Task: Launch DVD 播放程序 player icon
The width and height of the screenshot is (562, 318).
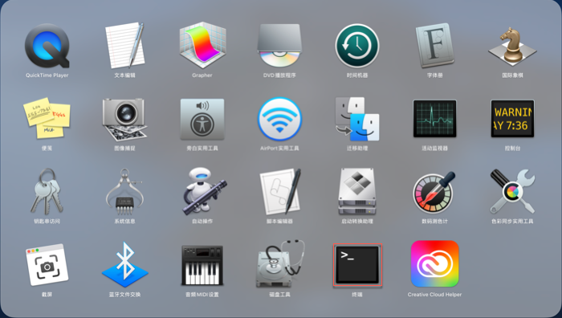Action: click(279, 45)
